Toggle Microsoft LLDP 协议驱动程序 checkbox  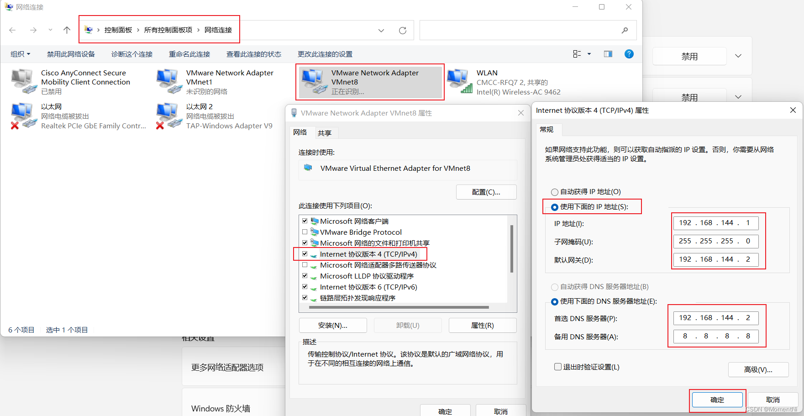305,276
